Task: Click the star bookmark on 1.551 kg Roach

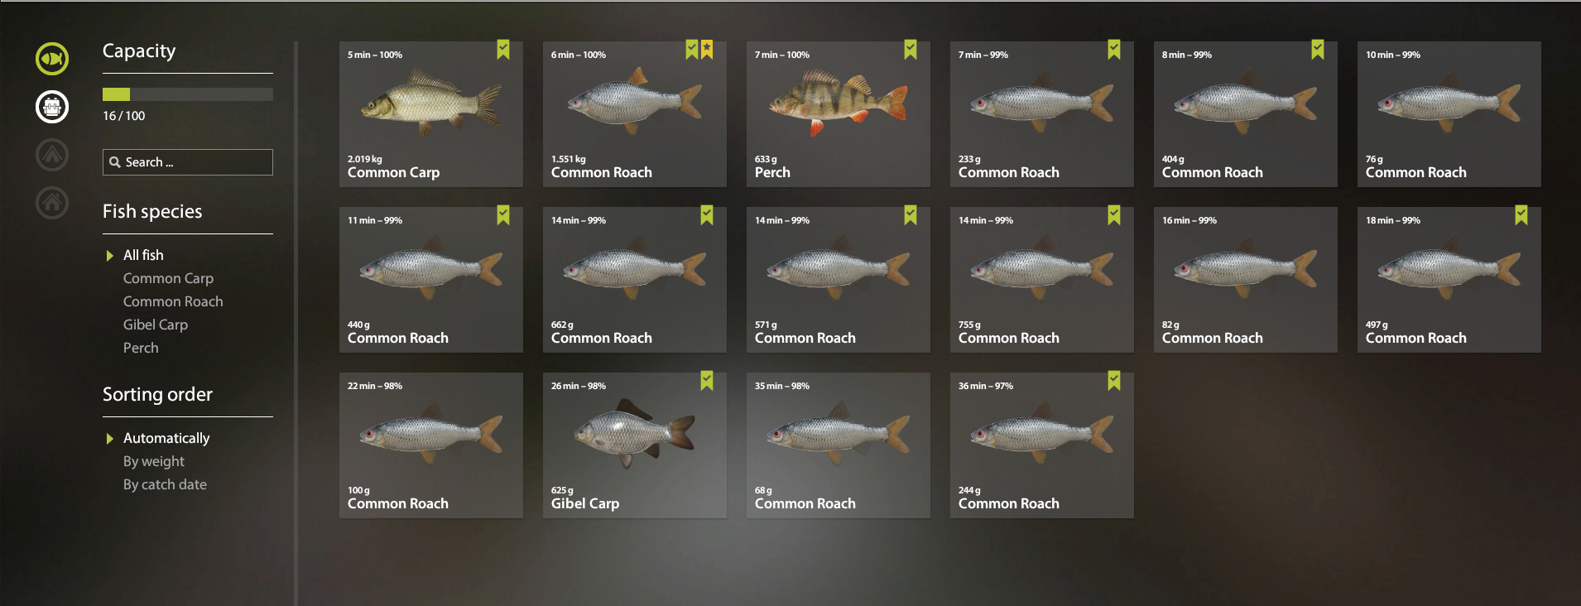Action: (707, 50)
